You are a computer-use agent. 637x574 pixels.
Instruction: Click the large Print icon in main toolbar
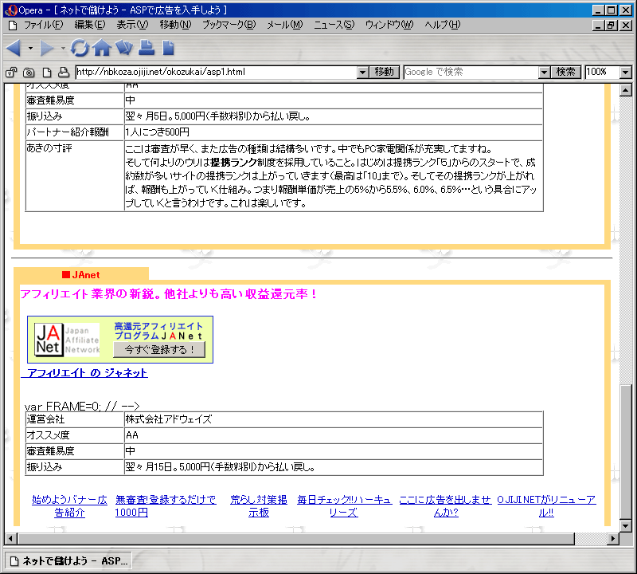tap(147, 48)
